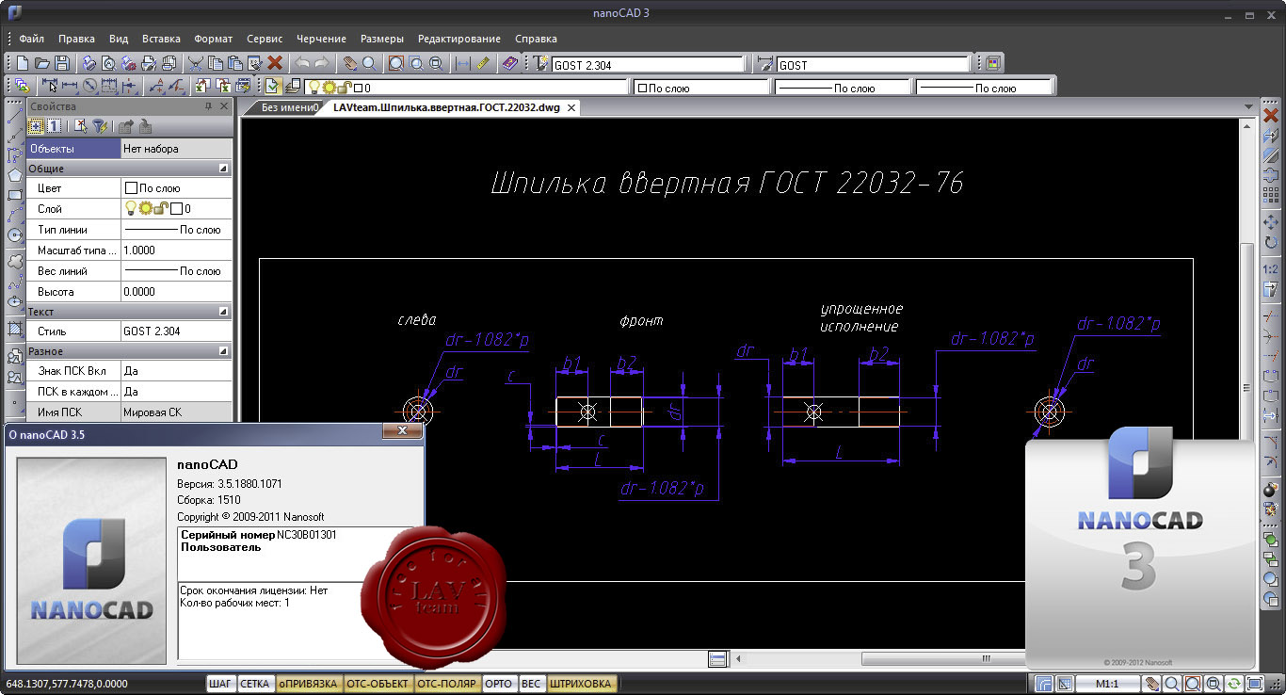Click the Undo arrow icon
This screenshot has width=1286, height=695.
pyautogui.click(x=302, y=64)
